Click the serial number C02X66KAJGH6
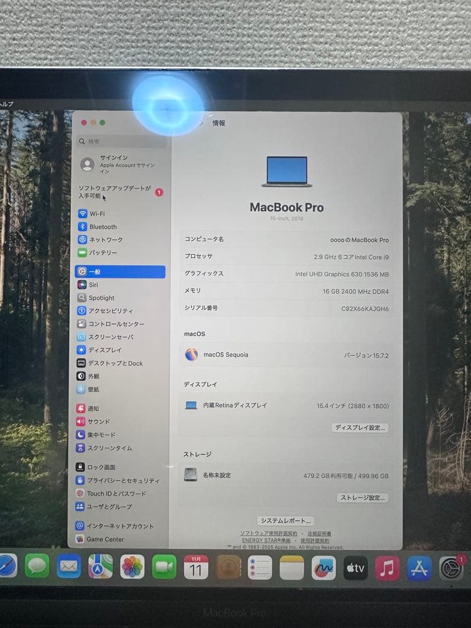The width and height of the screenshot is (471, 628). (x=365, y=308)
